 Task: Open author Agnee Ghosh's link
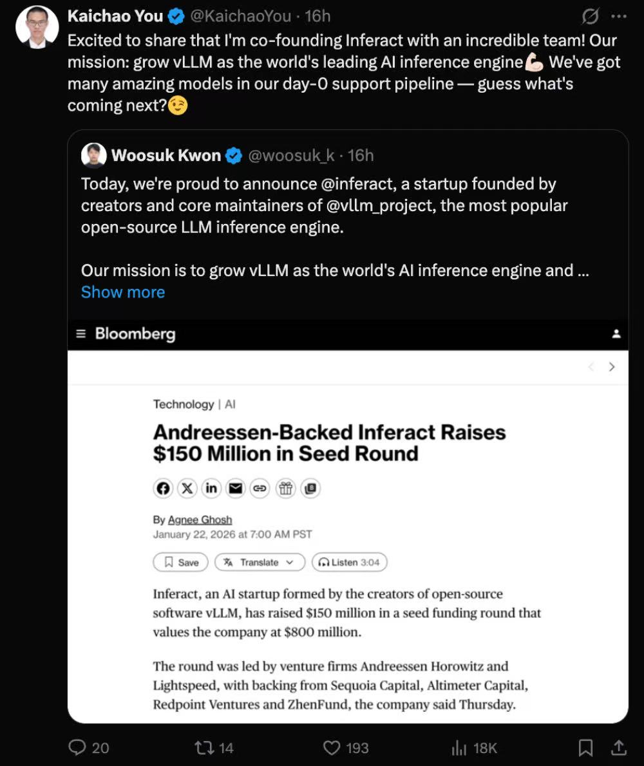point(200,519)
